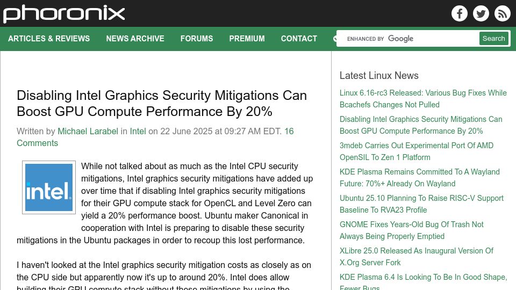Open XLibre 25.0 Released link
Screen dimensions: 516x290
point(416,257)
